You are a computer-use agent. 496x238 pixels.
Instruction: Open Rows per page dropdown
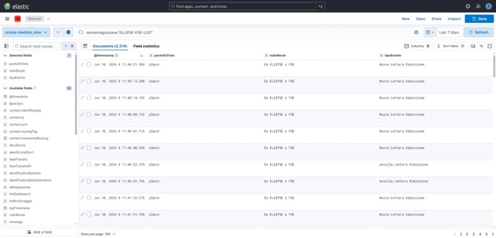coord(99,234)
